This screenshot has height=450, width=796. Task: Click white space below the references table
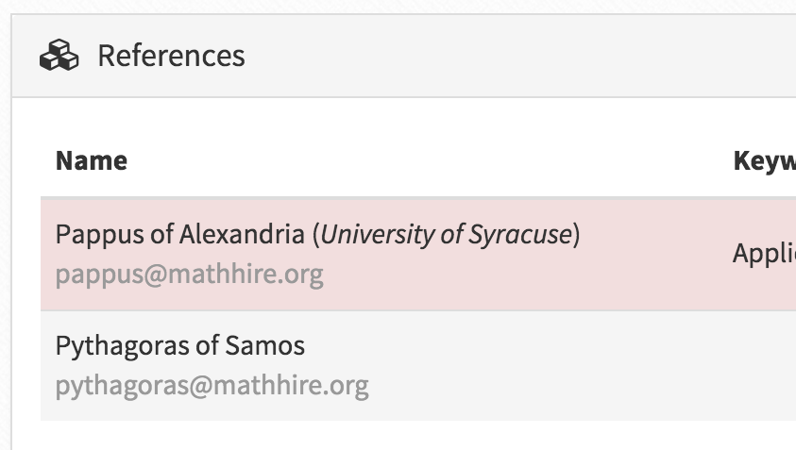[378, 436]
